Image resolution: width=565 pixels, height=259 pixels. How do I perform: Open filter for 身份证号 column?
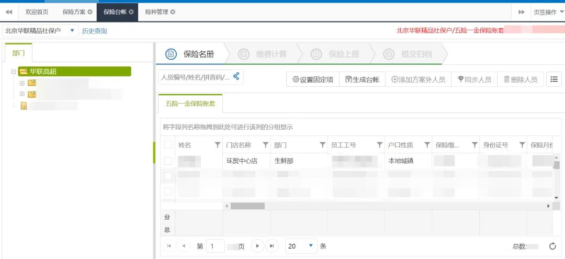click(x=522, y=145)
